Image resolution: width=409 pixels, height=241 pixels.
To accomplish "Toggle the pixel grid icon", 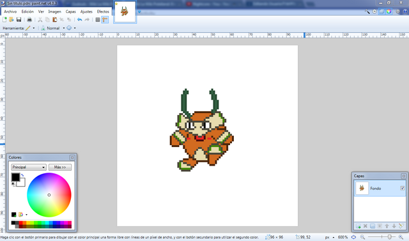I will pyautogui.click(x=98, y=20).
